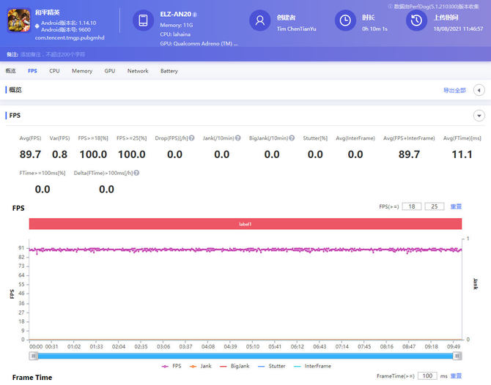Reset the FPS threshold values
This screenshot has height=385, width=491.
(x=456, y=207)
